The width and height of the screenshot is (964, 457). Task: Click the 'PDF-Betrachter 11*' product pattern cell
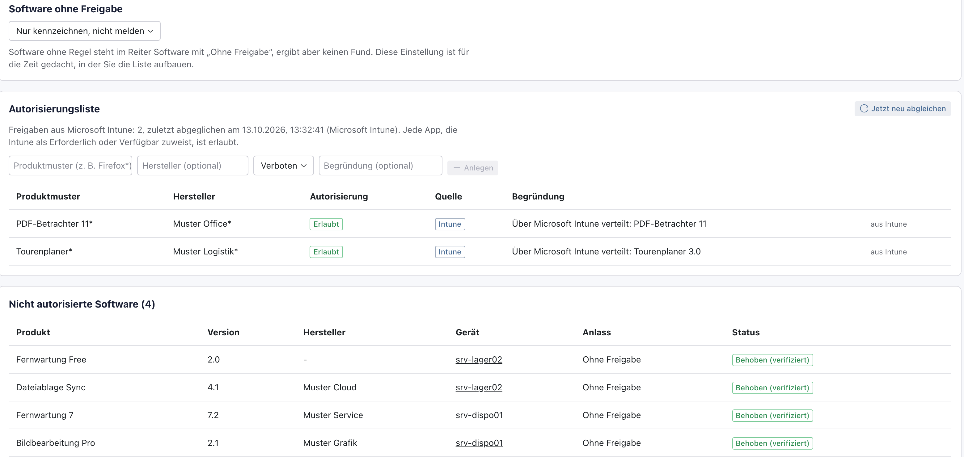[54, 224]
